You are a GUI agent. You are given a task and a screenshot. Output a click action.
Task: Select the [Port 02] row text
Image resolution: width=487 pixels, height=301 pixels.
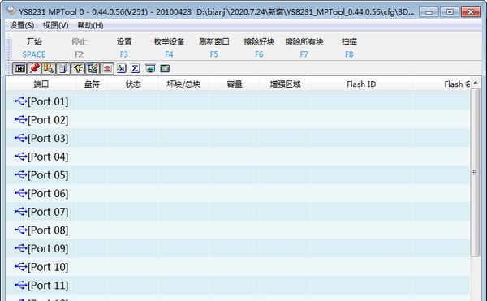coord(48,120)
